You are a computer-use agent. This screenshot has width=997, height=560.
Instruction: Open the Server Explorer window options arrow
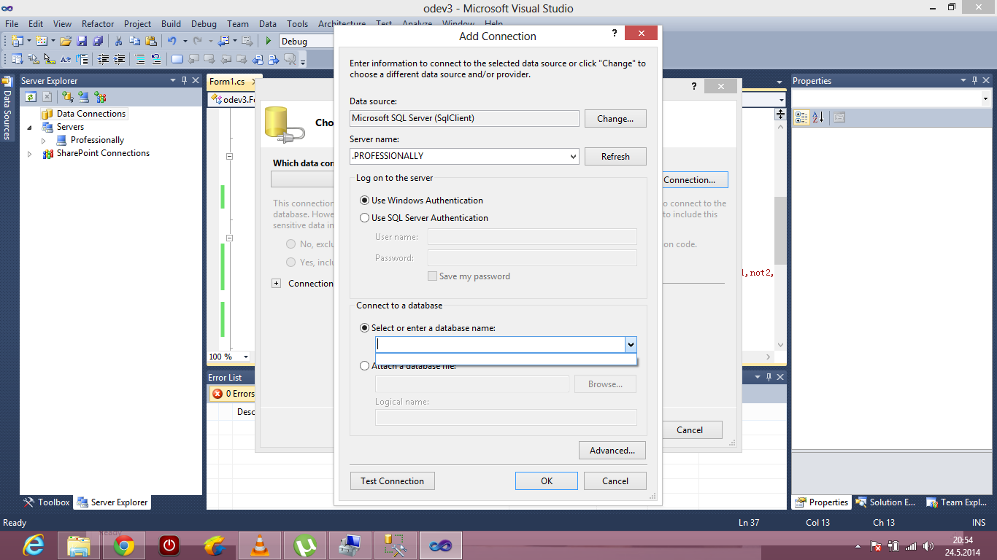pyautogui.click(x=173, y=81)
